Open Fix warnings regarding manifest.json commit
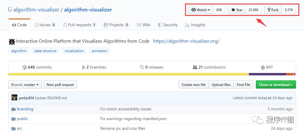This screenshot has width=304, height=133. [133, 119]
